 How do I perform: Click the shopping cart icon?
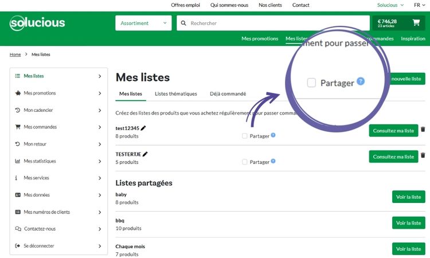[x=416, y=23]
